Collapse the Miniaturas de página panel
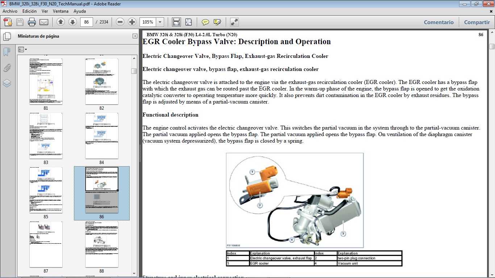 [x=135, y=36]
